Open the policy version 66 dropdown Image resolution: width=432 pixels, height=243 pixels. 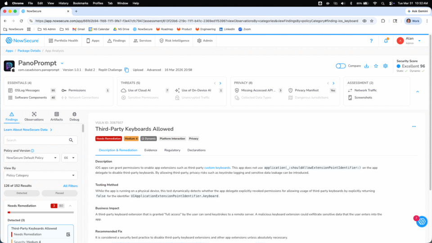pos(69,158)
